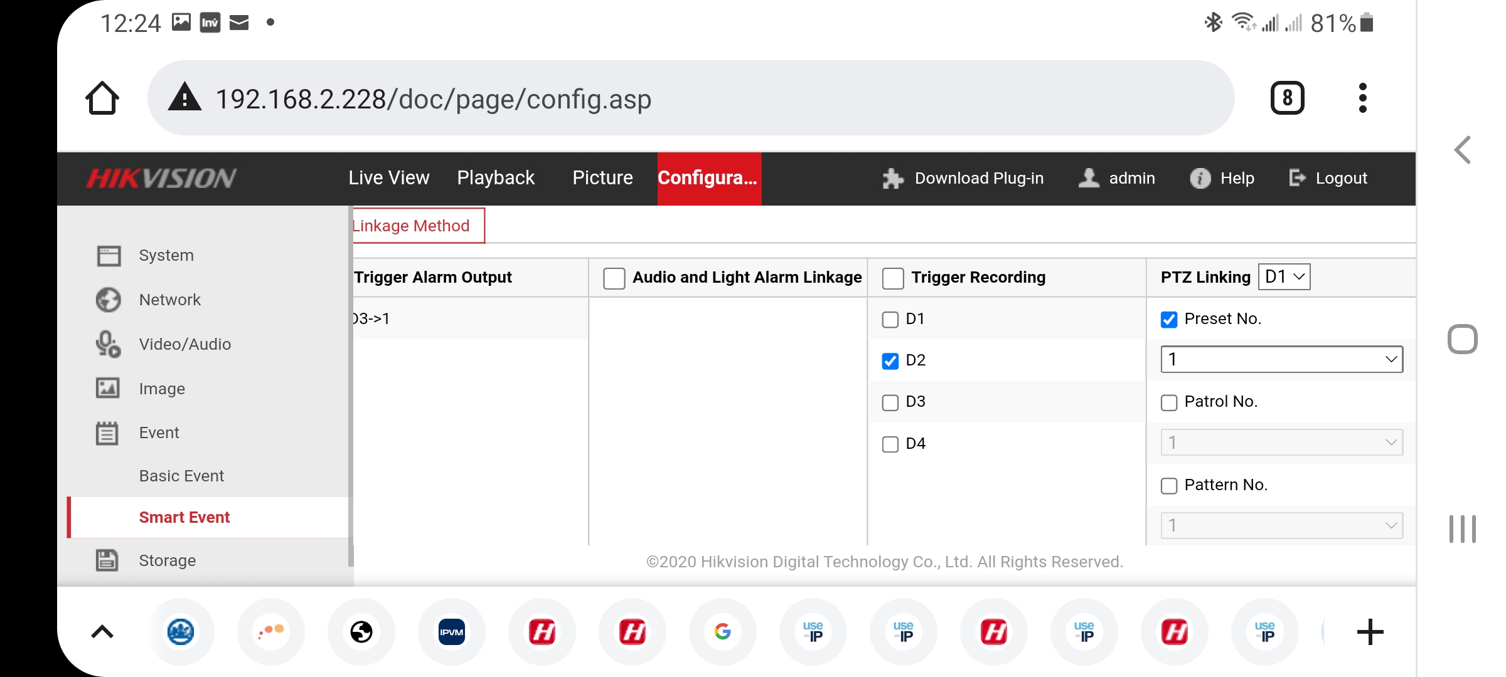Click the Smart Event menu item

(x=185, y=517)
